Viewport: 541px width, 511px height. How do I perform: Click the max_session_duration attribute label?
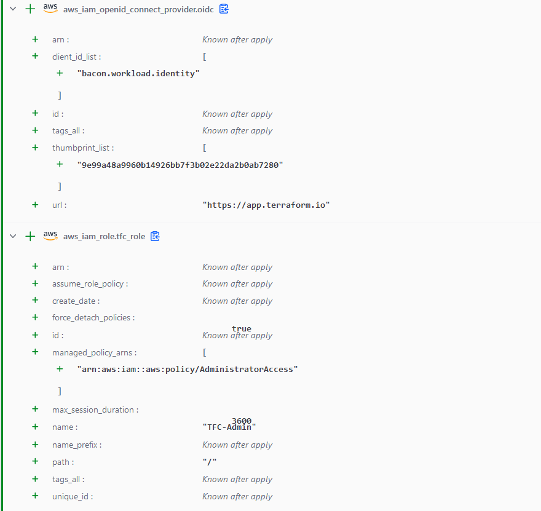click(x=95, y=410)
